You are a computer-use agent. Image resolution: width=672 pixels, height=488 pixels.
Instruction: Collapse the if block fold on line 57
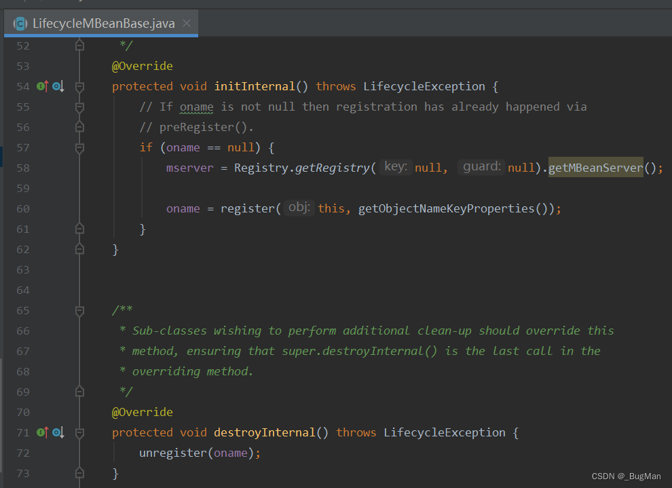pyautogui.click(x=79, y=148)
